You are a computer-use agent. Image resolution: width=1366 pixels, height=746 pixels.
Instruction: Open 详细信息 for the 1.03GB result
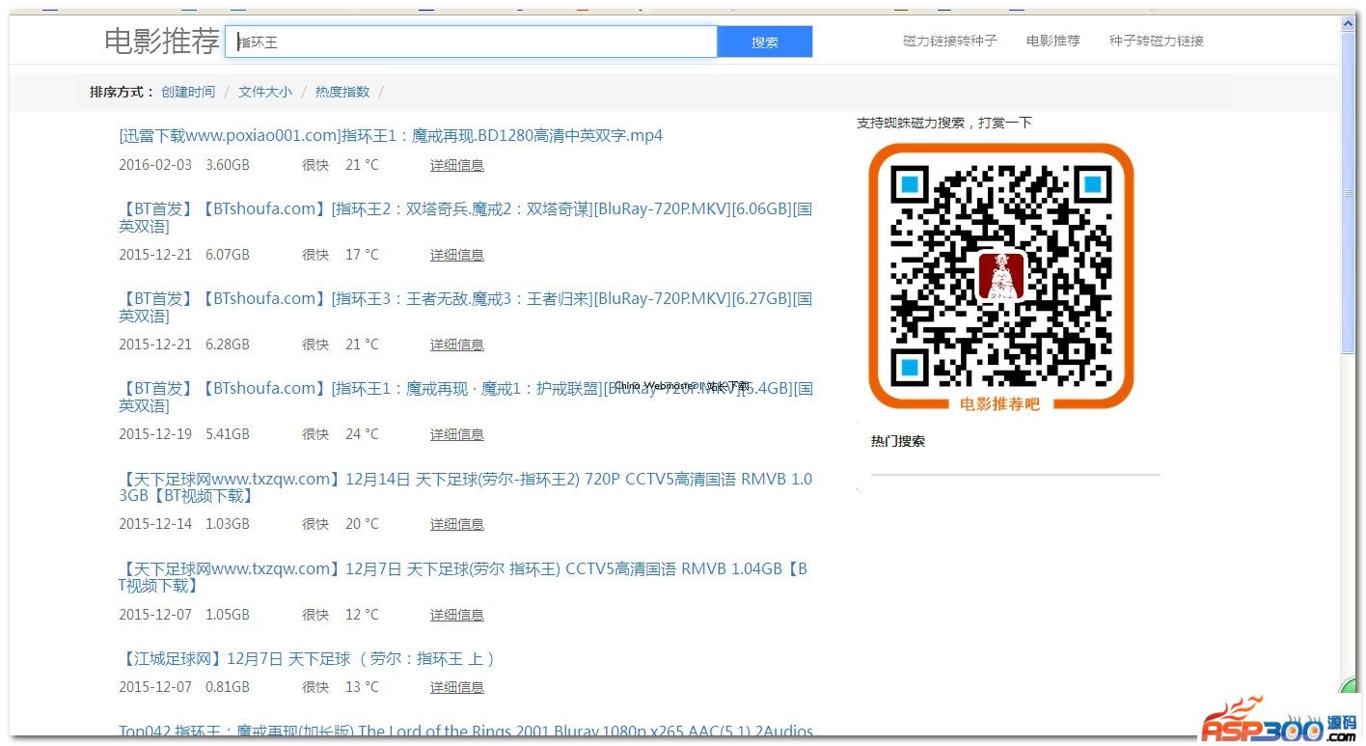pyautogui.click(x=457, y=524)
